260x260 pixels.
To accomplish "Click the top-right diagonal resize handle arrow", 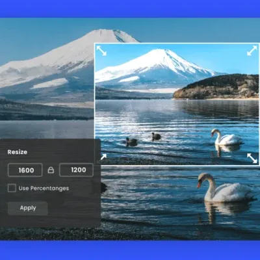I will coord(252,51).
